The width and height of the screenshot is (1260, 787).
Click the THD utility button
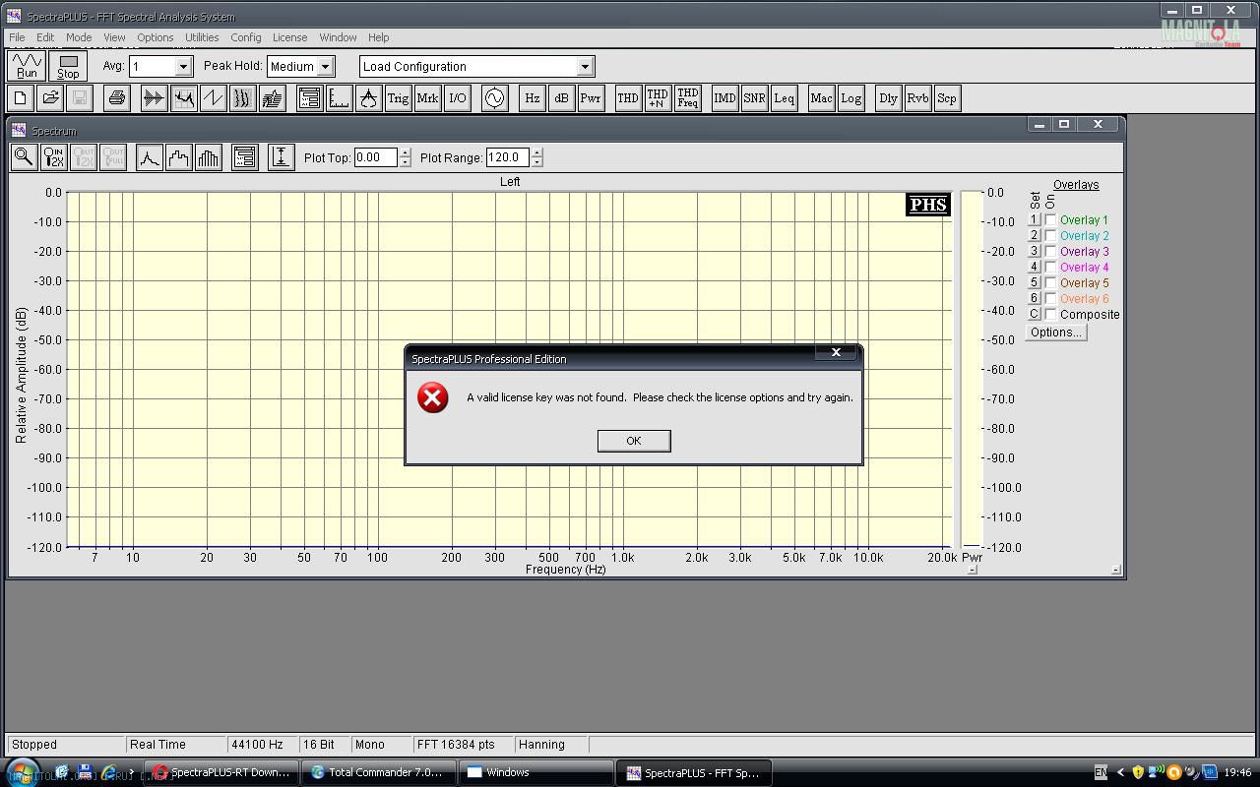pyautogui.click(x=627, y=98)
